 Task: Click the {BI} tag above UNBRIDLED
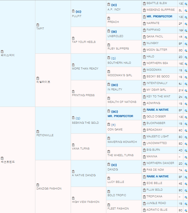[x=114, y=32]
